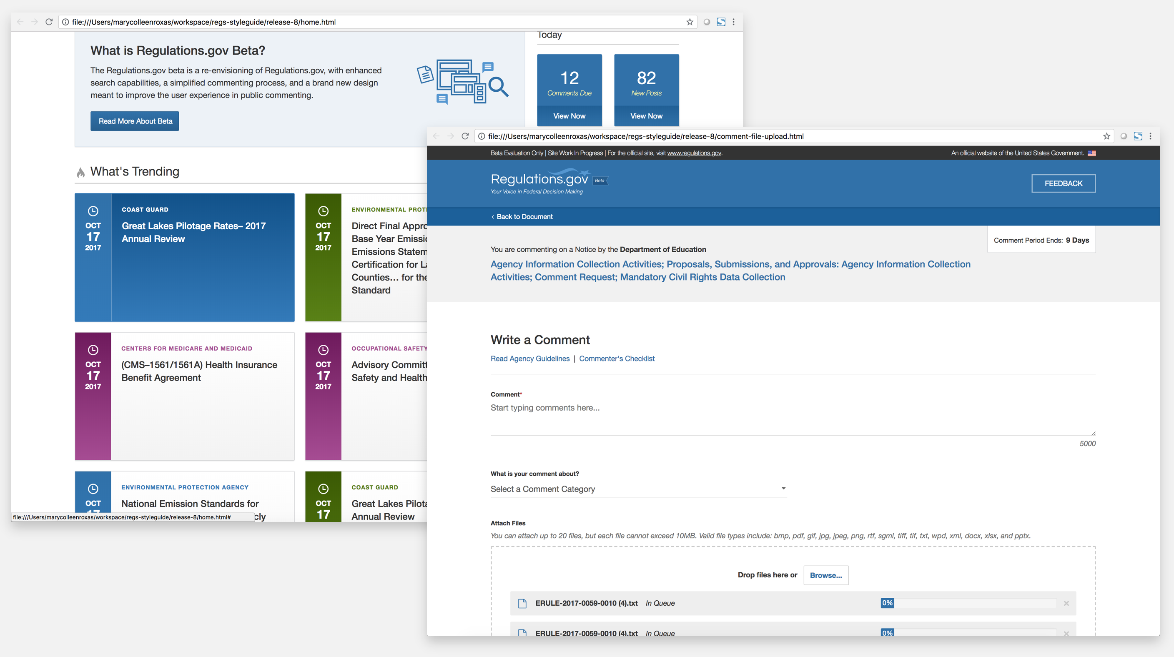Click site info icon in comment-file-upload address bar
The width and height of the screenshot is (1174, 657).
point(482,136)
